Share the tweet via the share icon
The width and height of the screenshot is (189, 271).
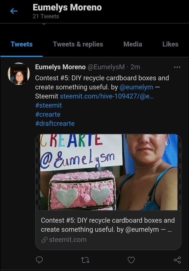pyautogui.click(x=177, y=260)
